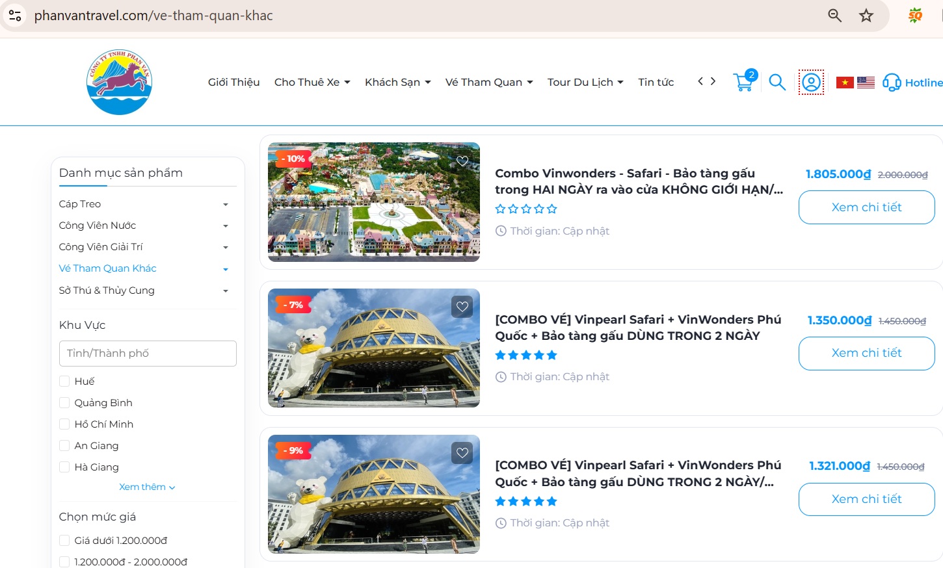This screenshot has width=943, height=568.
Task: Bookmark this page with star icon
Action: point(866,16)
